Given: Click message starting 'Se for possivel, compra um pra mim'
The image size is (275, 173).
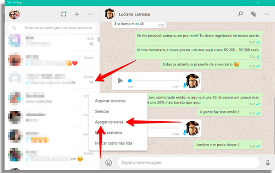Looking at the screenshot, I should coord(198,38).
